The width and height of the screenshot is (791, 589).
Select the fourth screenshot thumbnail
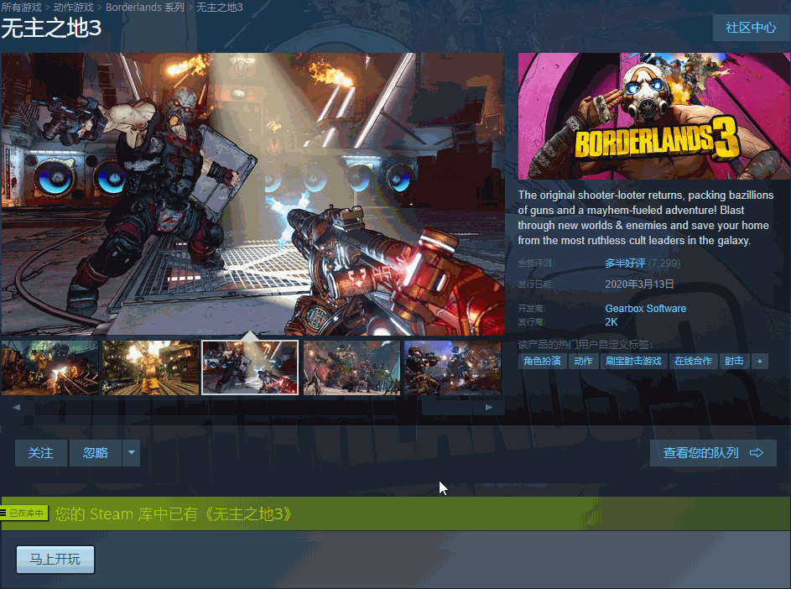coord(351,367)
